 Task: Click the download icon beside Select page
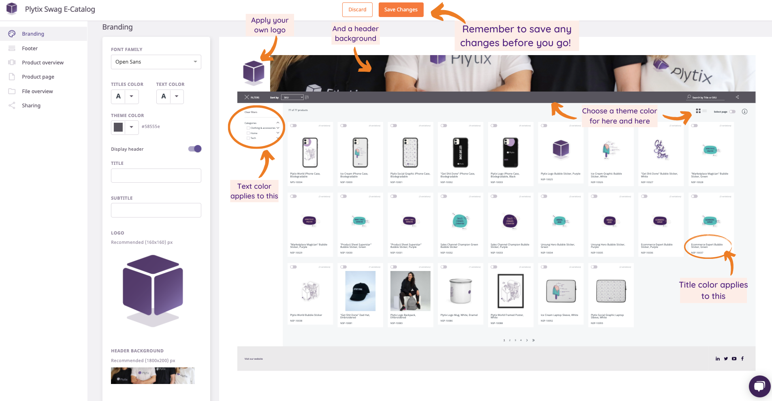point(744,111)
